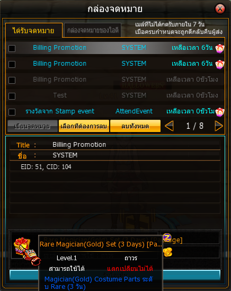This screenshot has width=231, height=291.
Task: Select the รางวัลจาก Stamp event mail row
Action: pos(115,111)
